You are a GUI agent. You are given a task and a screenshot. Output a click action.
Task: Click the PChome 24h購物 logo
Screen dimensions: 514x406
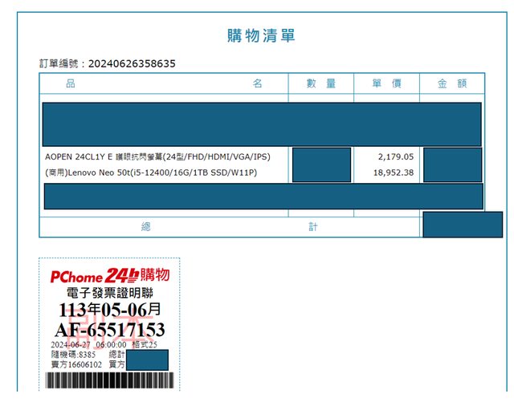(x=109, y=275)
